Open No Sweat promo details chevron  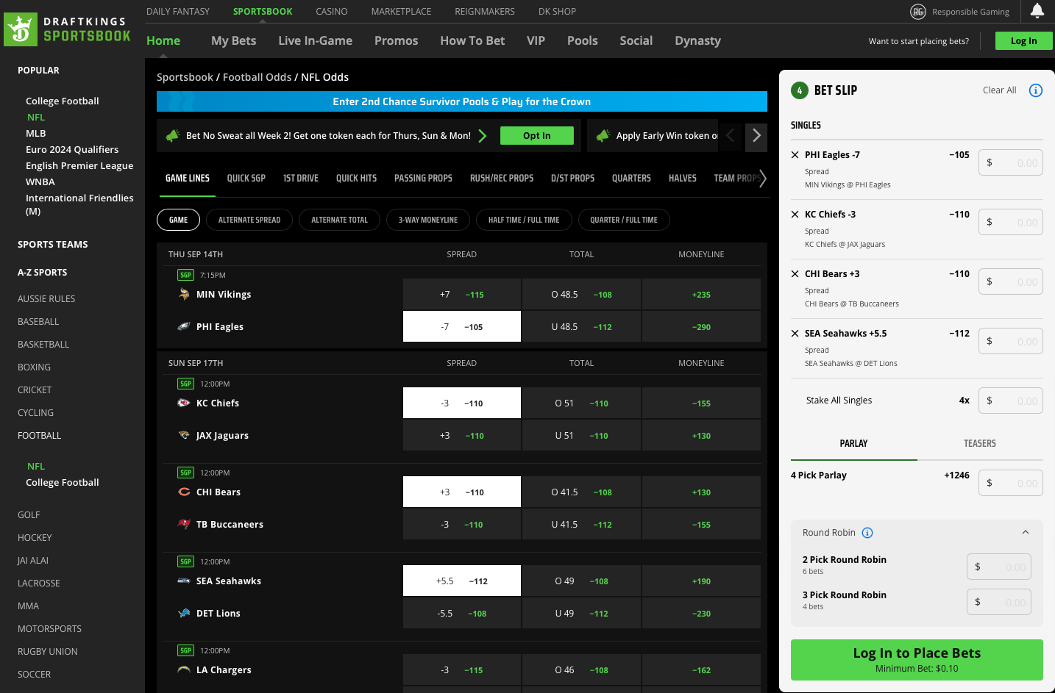coord(483,136)
